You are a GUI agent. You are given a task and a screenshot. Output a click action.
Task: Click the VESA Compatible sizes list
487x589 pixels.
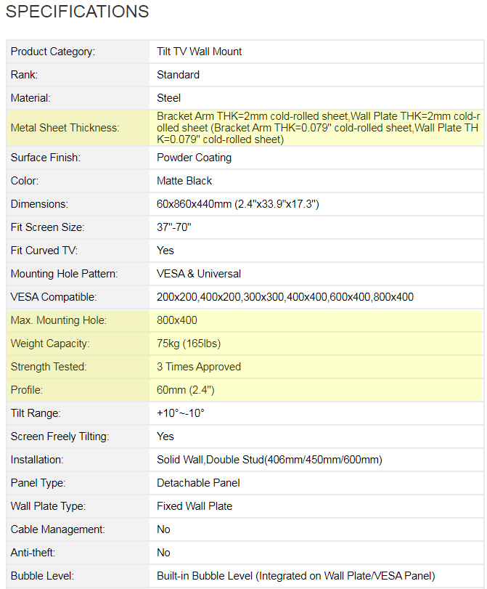pyautogui.click(x=285, y=297)
